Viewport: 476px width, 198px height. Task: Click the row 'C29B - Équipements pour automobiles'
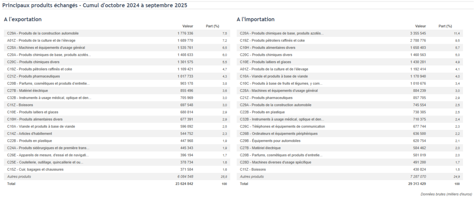pyautogui.click(x=270, y=141)
